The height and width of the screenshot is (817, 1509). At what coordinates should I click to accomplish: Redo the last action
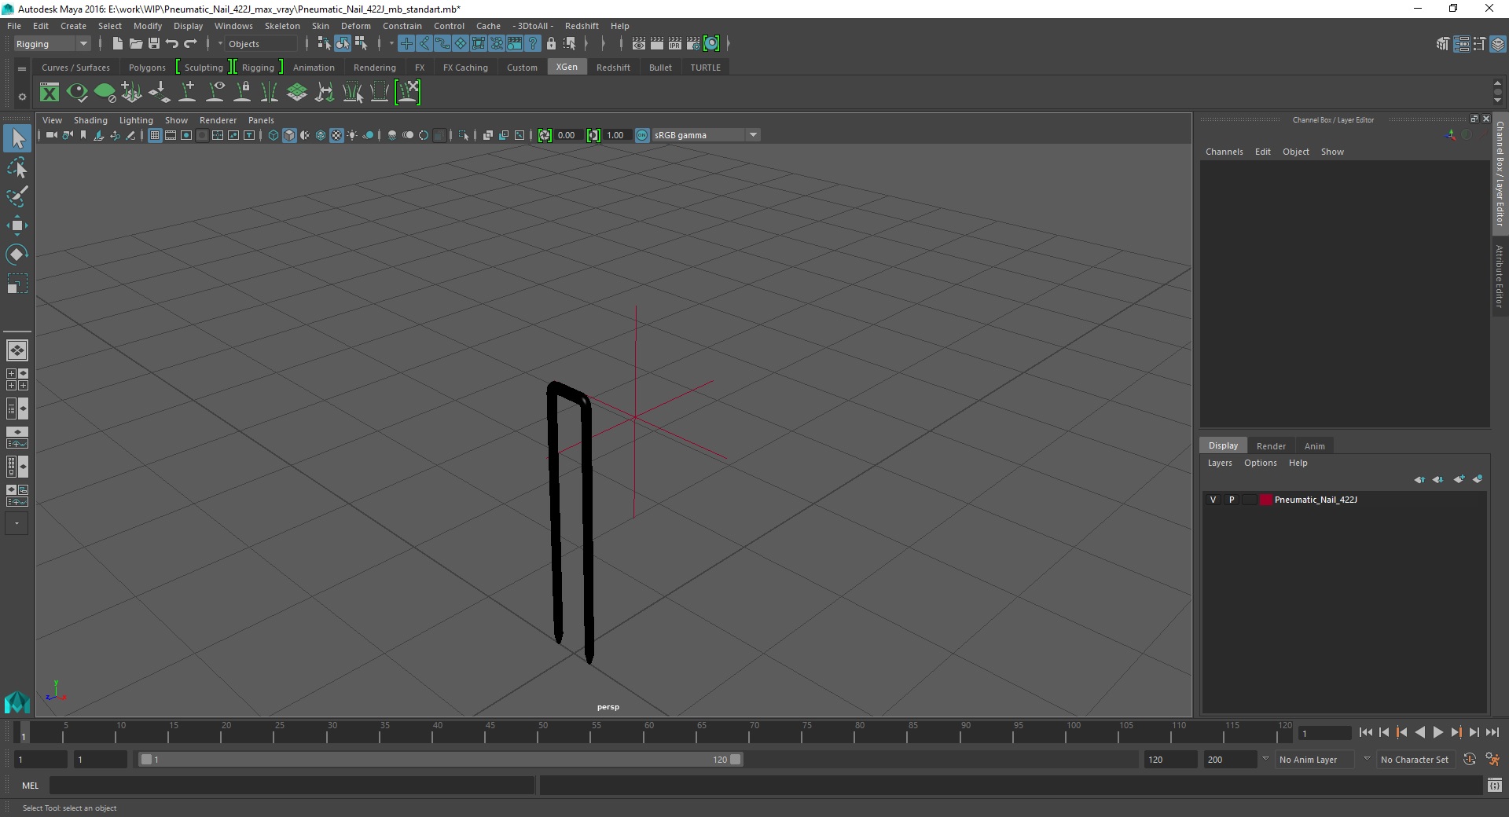pos(190,44)
